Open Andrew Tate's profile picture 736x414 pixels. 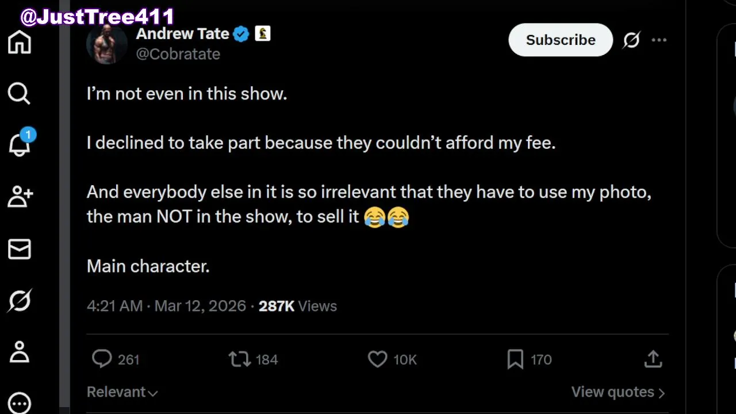coord(106,44)
